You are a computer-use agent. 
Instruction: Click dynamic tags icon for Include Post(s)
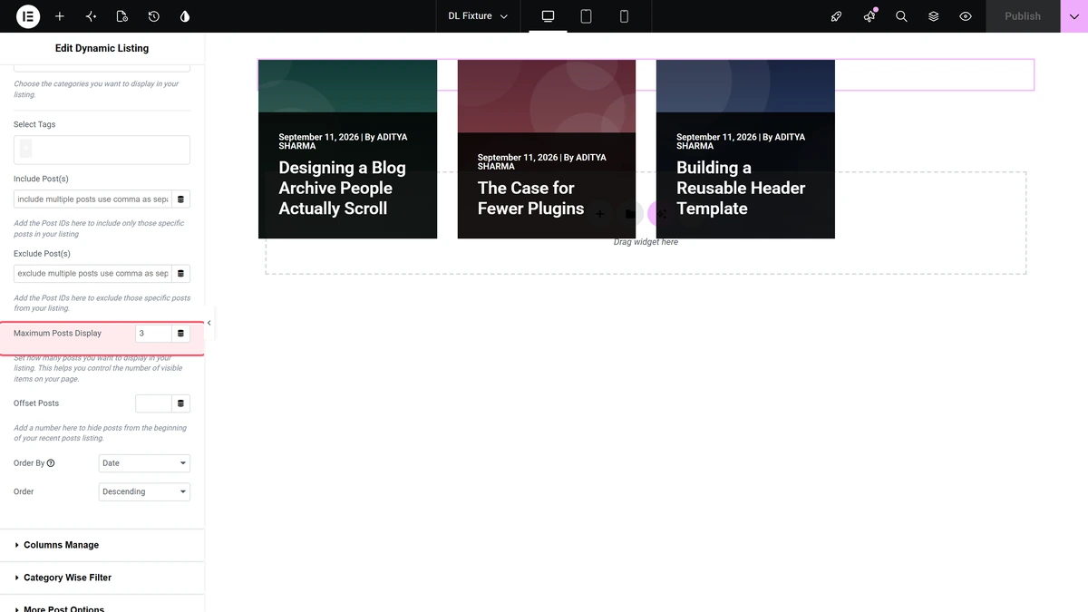[x=180, y=199]
